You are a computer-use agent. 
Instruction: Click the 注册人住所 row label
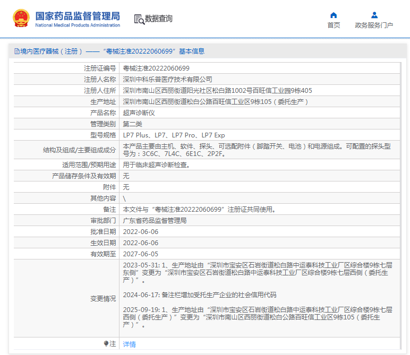pyautogui.click(x=100, y=91)
